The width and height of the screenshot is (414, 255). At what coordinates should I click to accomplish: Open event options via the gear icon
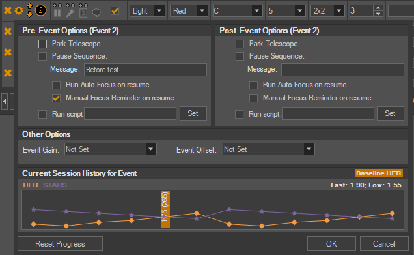pos(19,10)
